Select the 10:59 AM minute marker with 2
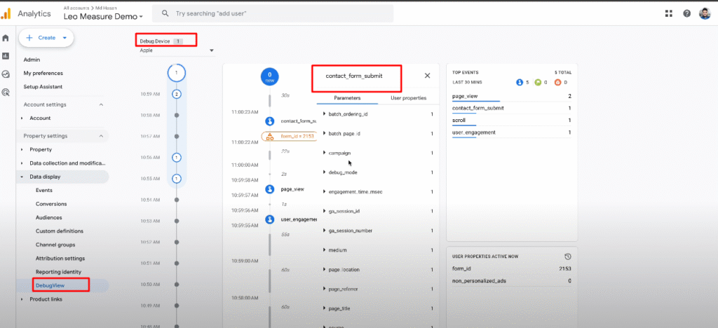 (177, 94)
